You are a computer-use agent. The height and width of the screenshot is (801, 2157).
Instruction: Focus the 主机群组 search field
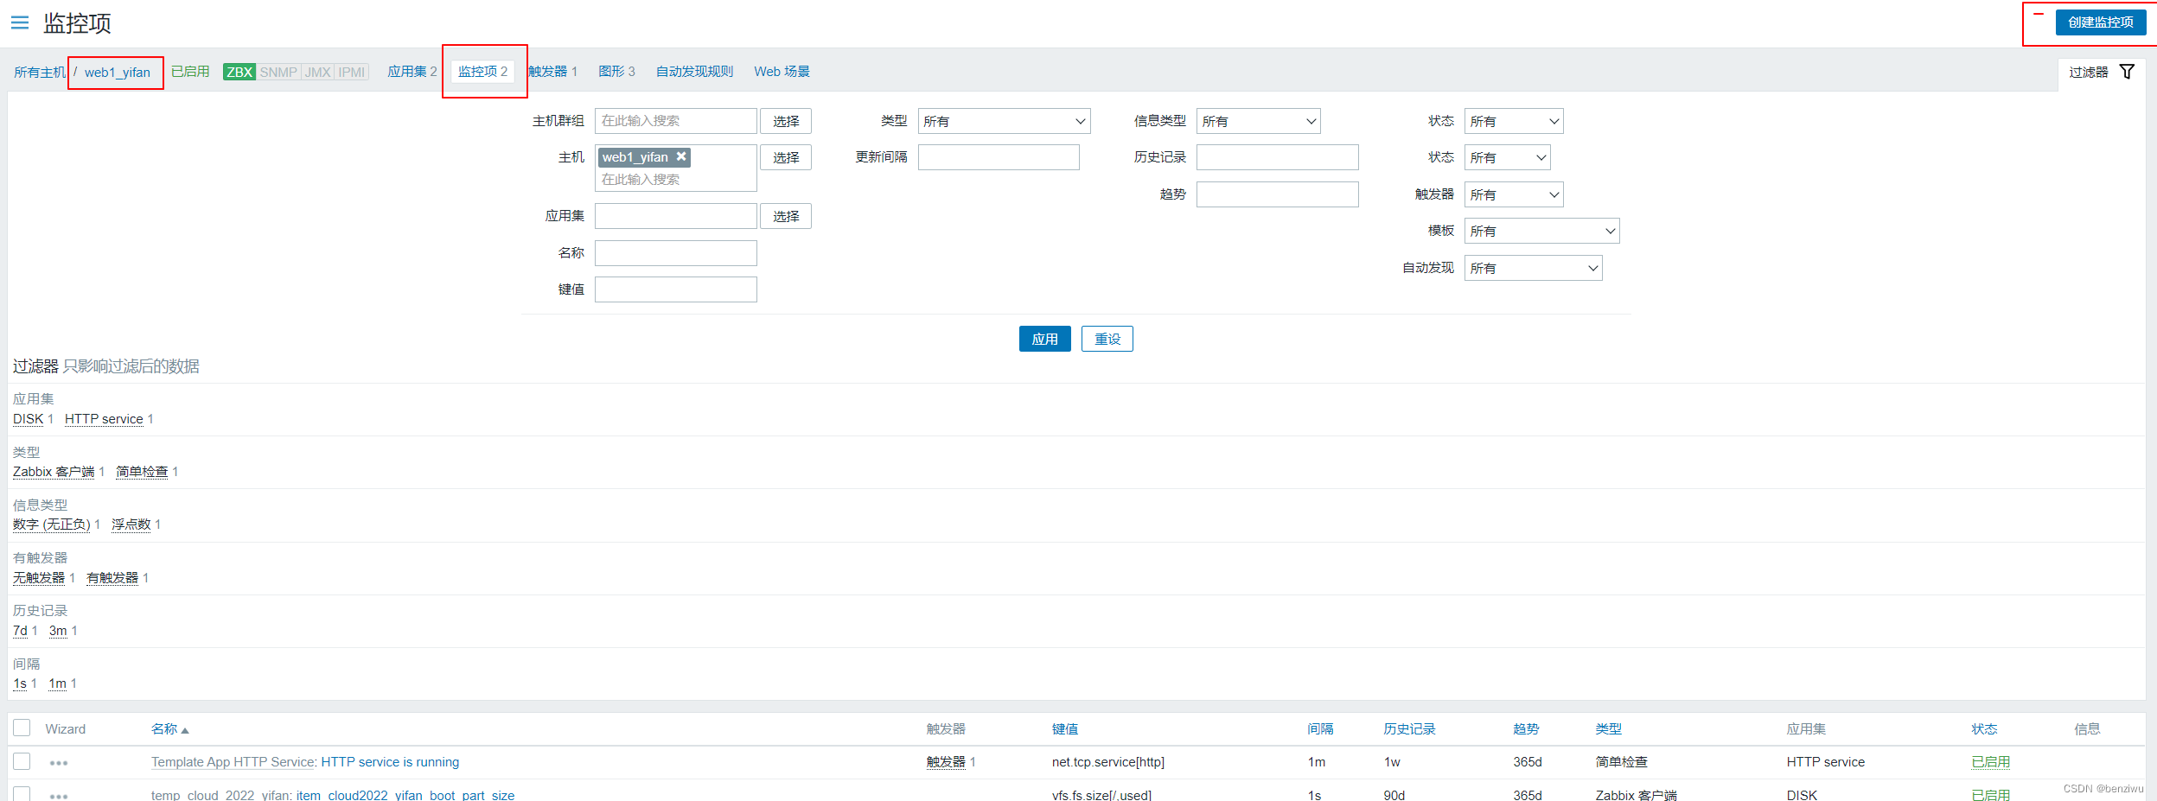(676, 121)
